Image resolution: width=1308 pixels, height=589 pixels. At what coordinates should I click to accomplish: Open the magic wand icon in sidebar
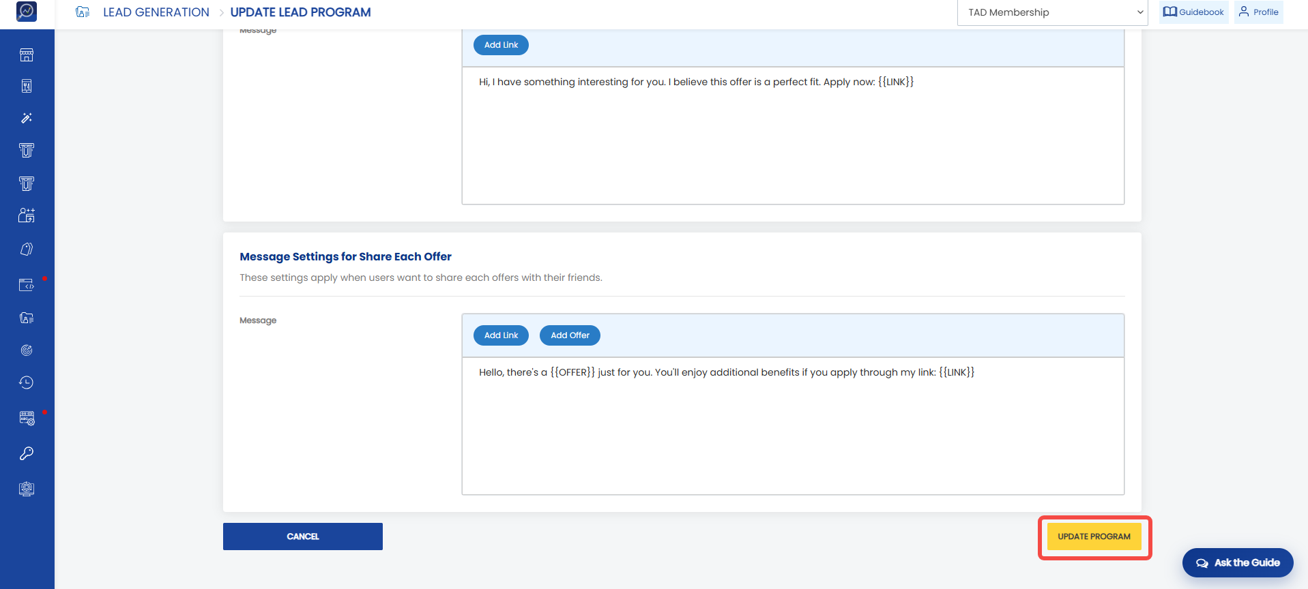(x=27, y=118)
